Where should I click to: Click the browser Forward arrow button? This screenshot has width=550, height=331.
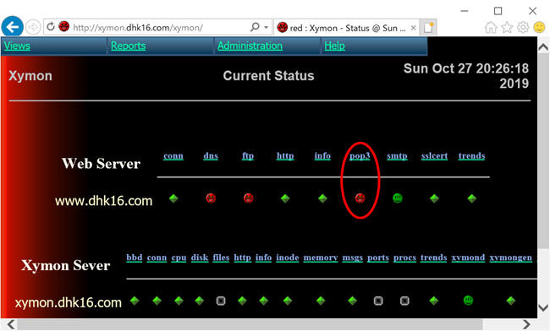(33, 26)
